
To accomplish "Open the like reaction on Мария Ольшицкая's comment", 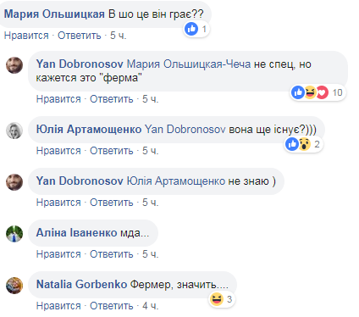I will click(x=191, y=29).
